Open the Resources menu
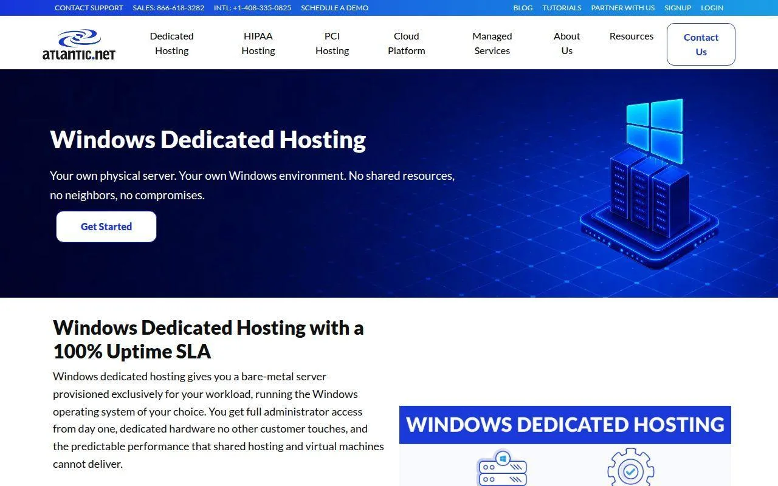 coord(632,36)
